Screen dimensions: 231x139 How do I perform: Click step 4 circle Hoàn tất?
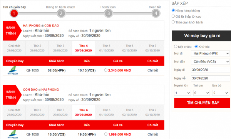pos(156,13)
